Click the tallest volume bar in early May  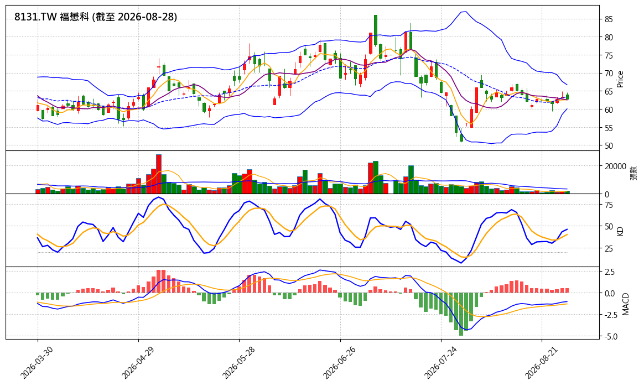[159, 174]
